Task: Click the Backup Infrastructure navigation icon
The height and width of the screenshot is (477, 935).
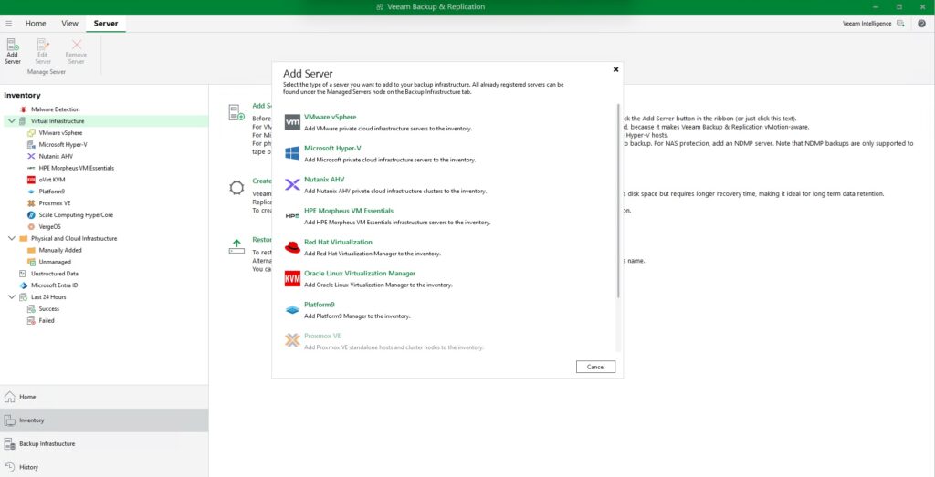Action: [9, 443]
